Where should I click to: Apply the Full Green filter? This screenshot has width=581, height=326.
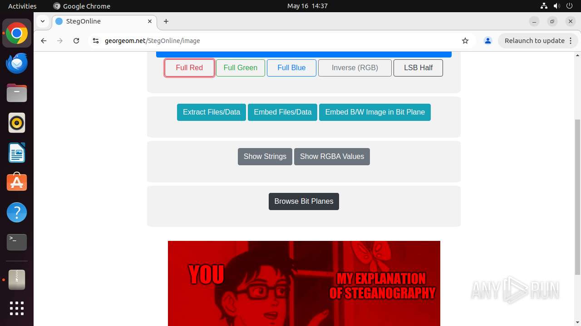pyautogui.click(x=241, y=68)
